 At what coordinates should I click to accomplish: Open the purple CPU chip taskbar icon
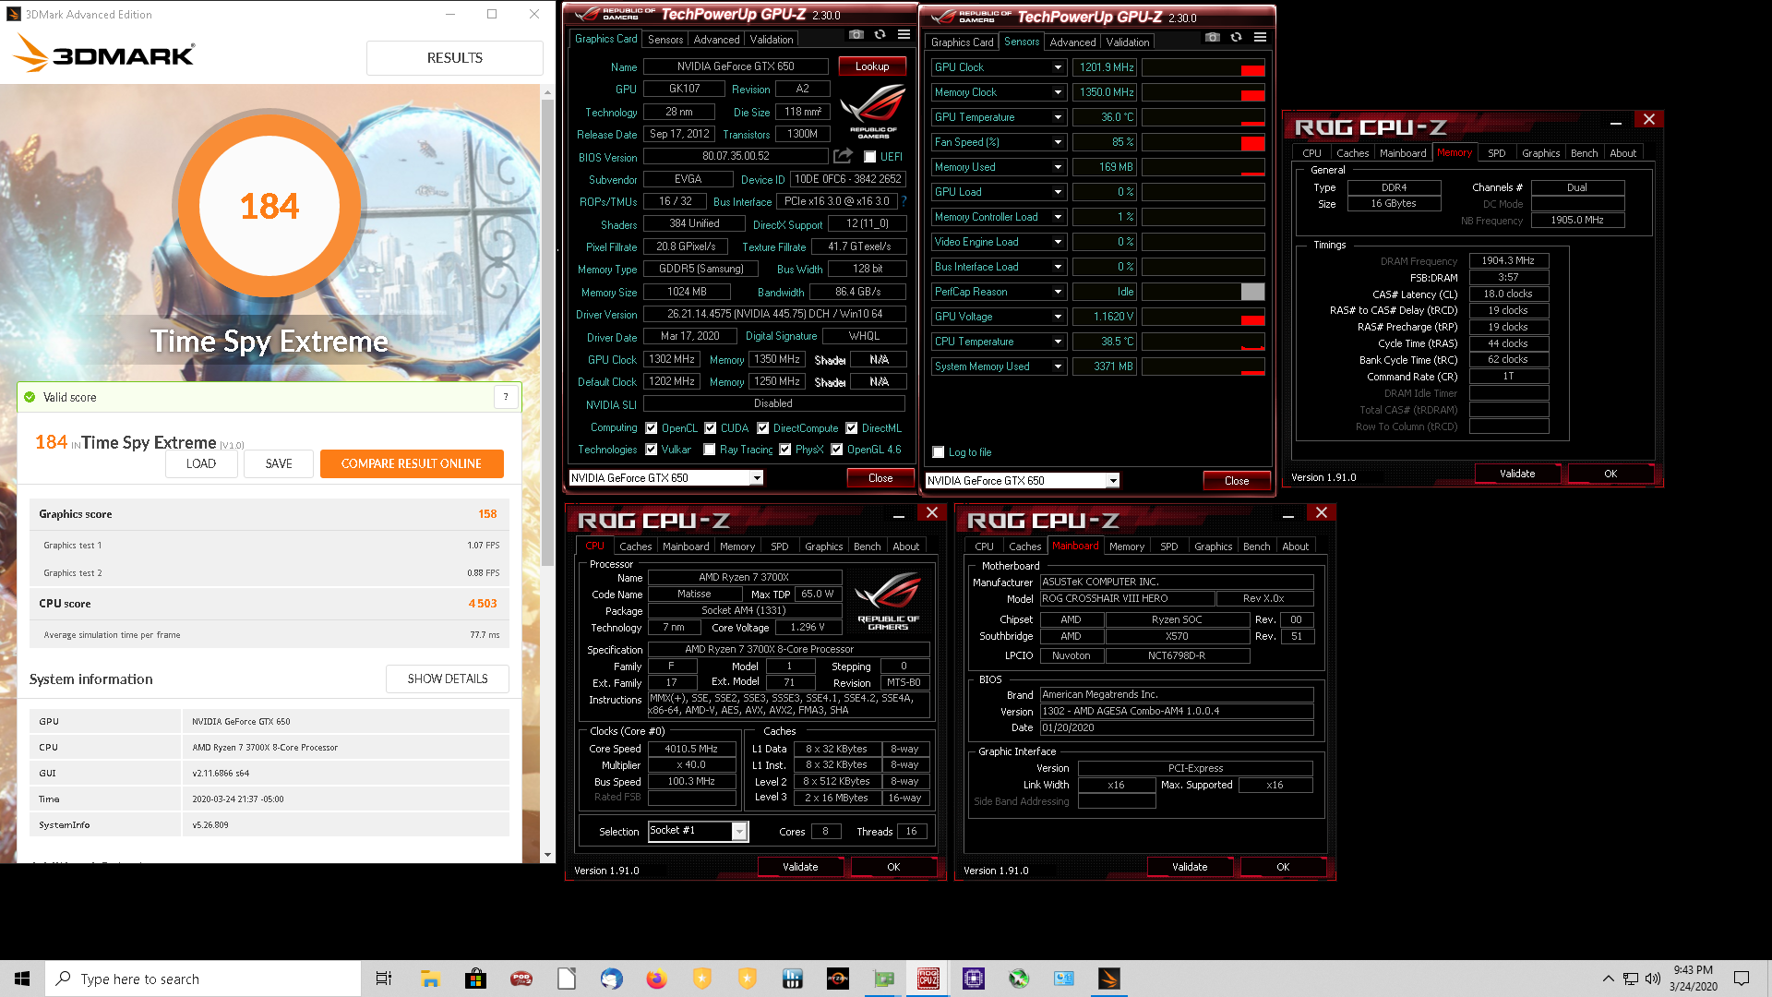click(974, 979)
